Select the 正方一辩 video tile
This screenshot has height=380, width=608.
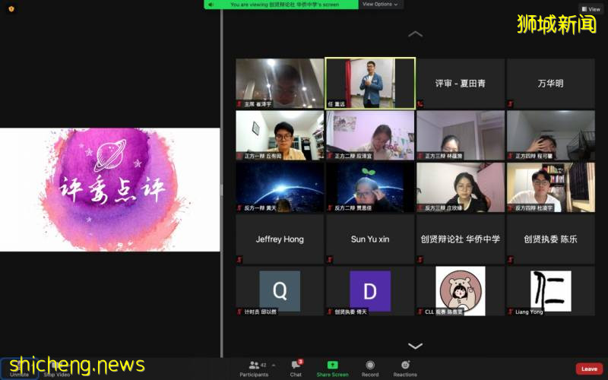[280, 135]
